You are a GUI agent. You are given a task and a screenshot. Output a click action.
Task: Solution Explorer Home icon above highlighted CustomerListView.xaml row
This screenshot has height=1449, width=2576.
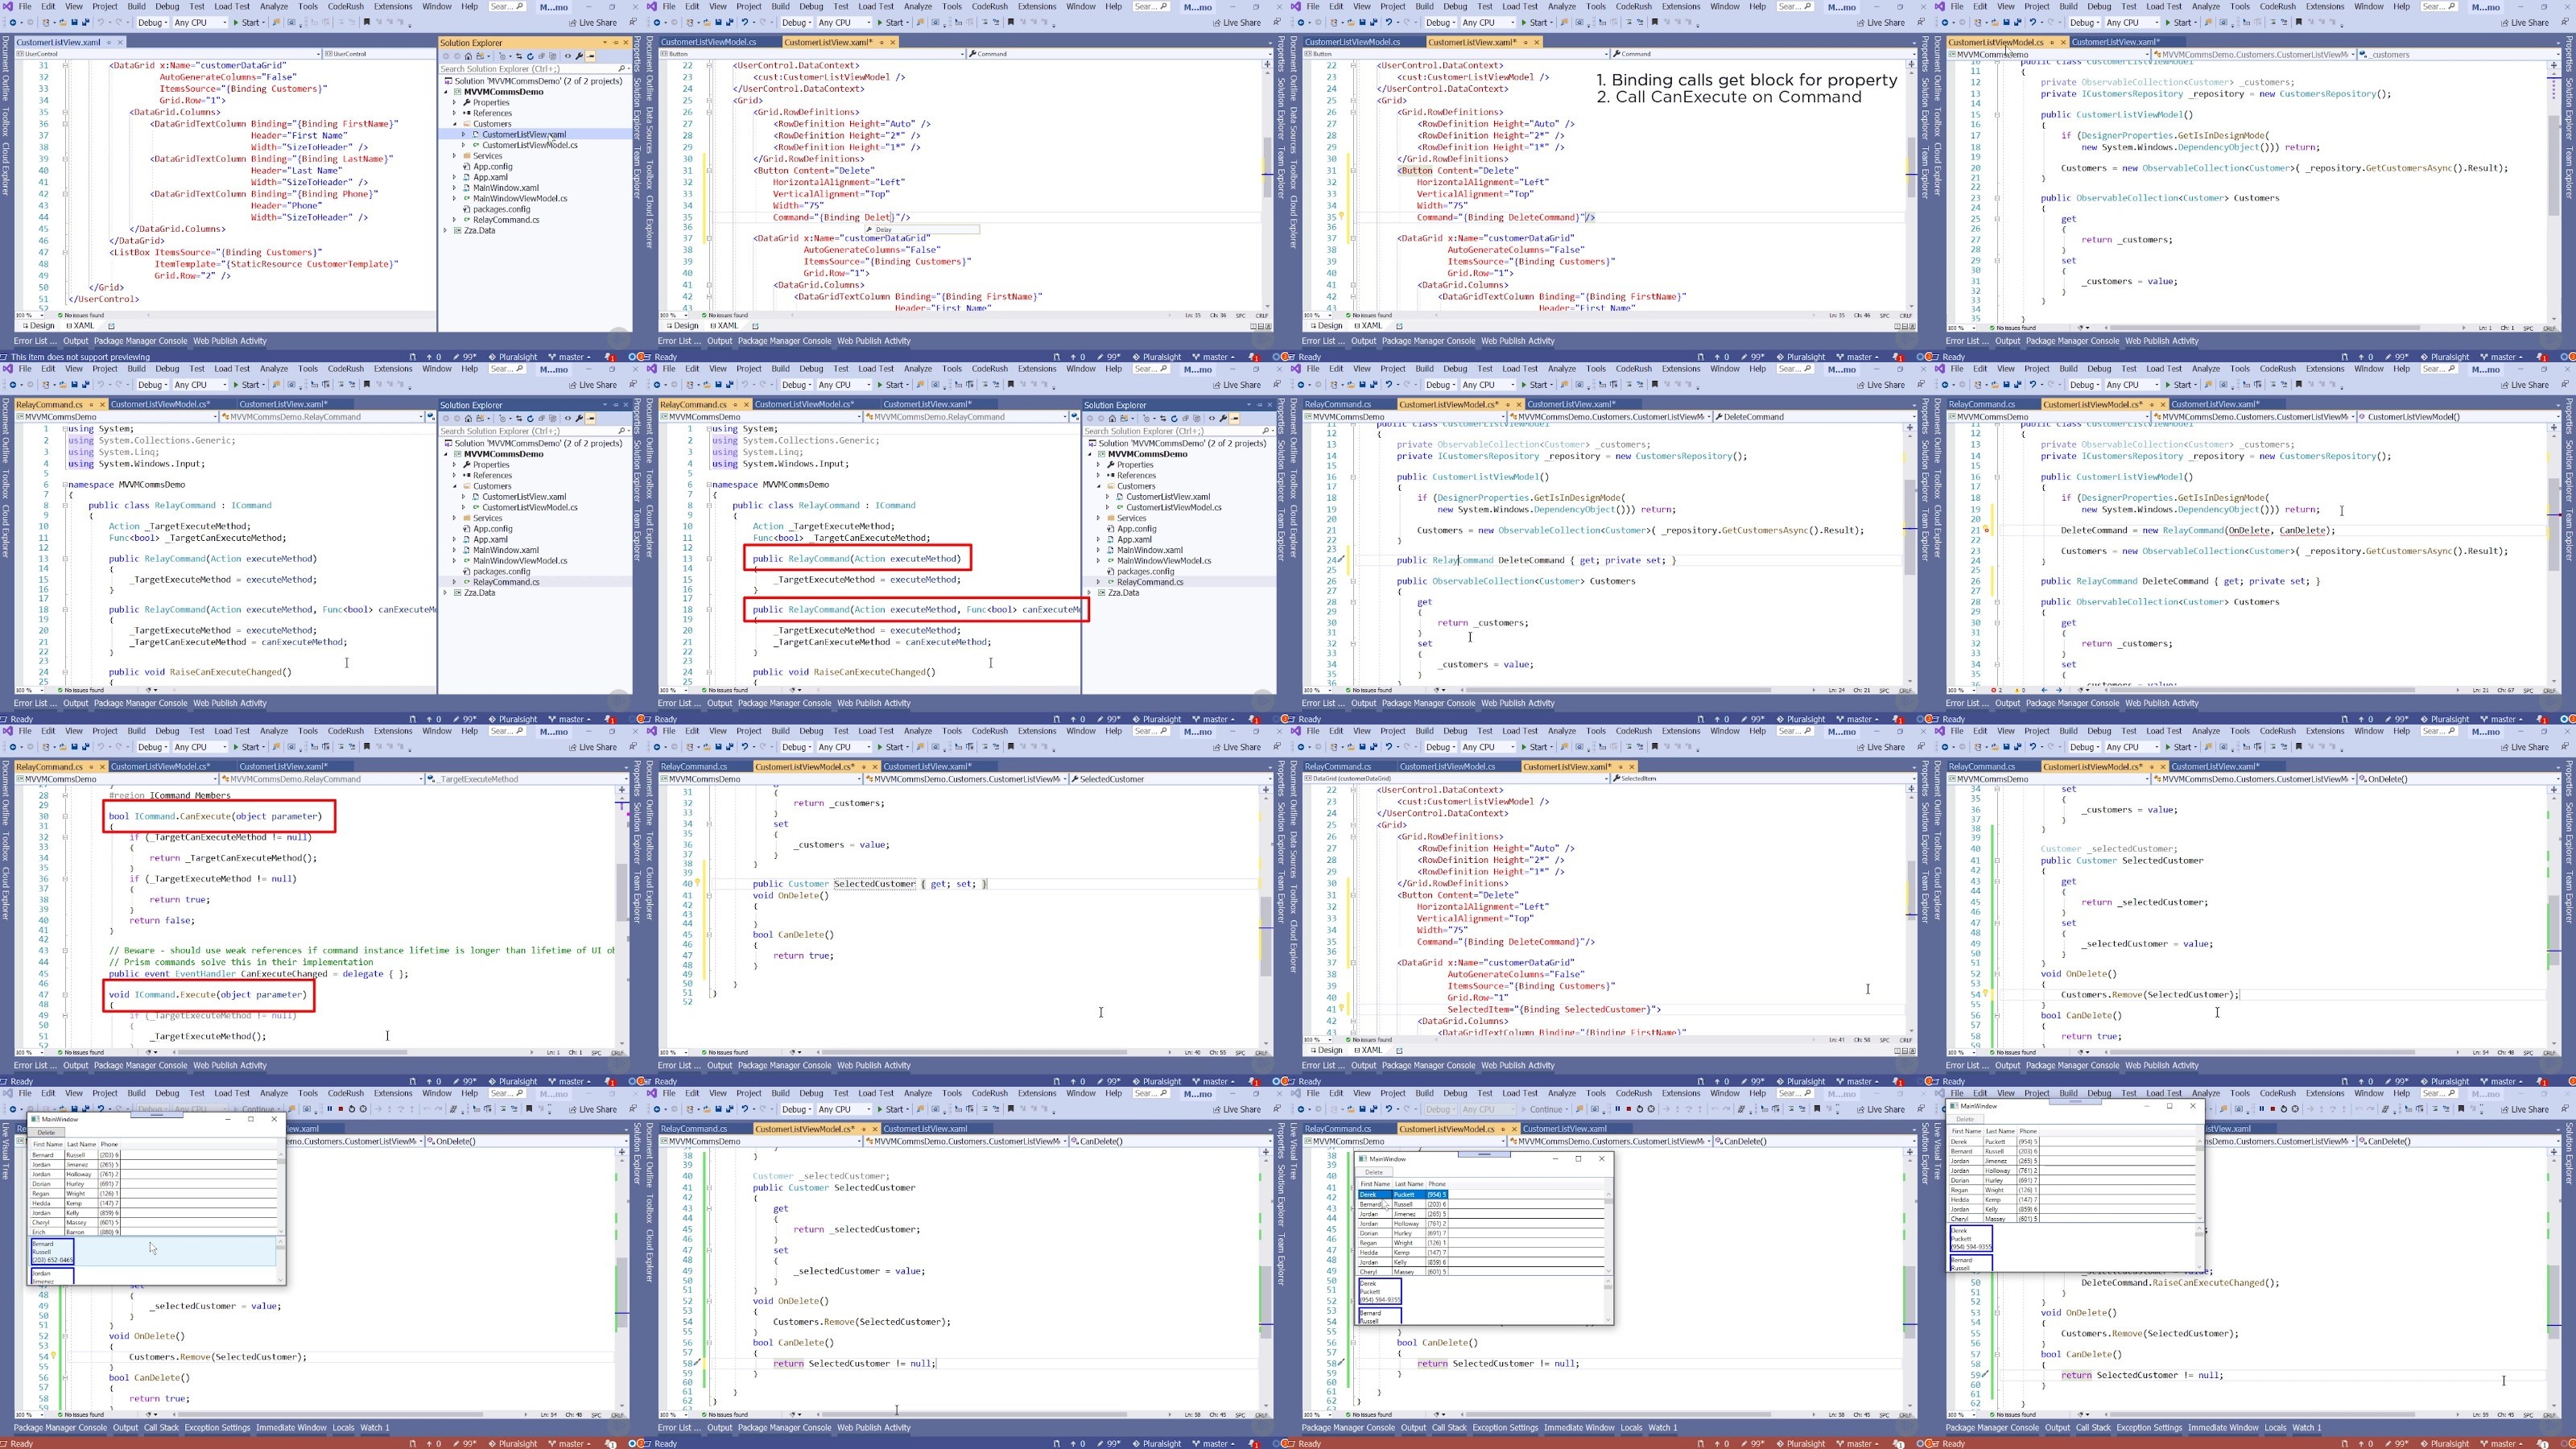pos(469,57)
